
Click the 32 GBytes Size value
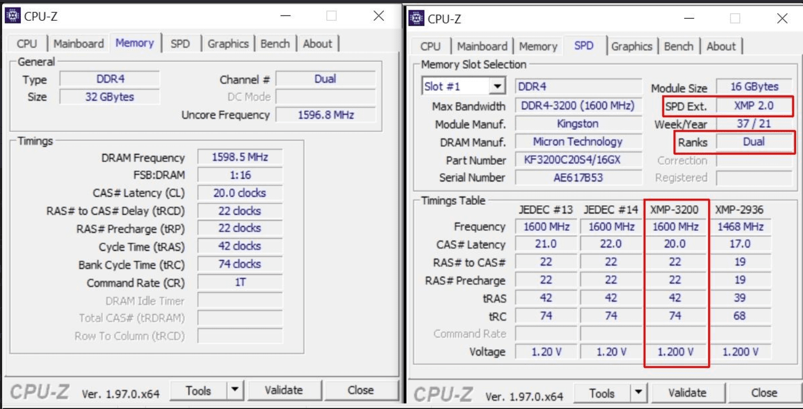(110, 97)
